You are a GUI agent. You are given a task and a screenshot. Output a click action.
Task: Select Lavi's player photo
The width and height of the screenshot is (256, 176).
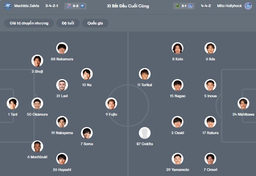click(x=62, y=85)
